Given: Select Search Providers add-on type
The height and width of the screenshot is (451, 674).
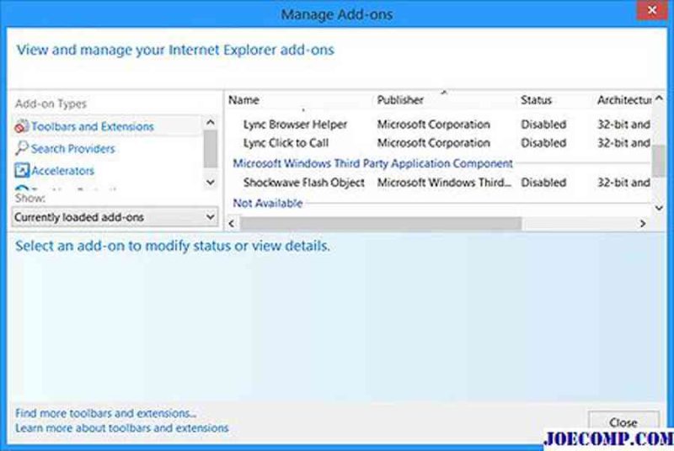Looking at the screenshot, I should [x=73, y=148].
